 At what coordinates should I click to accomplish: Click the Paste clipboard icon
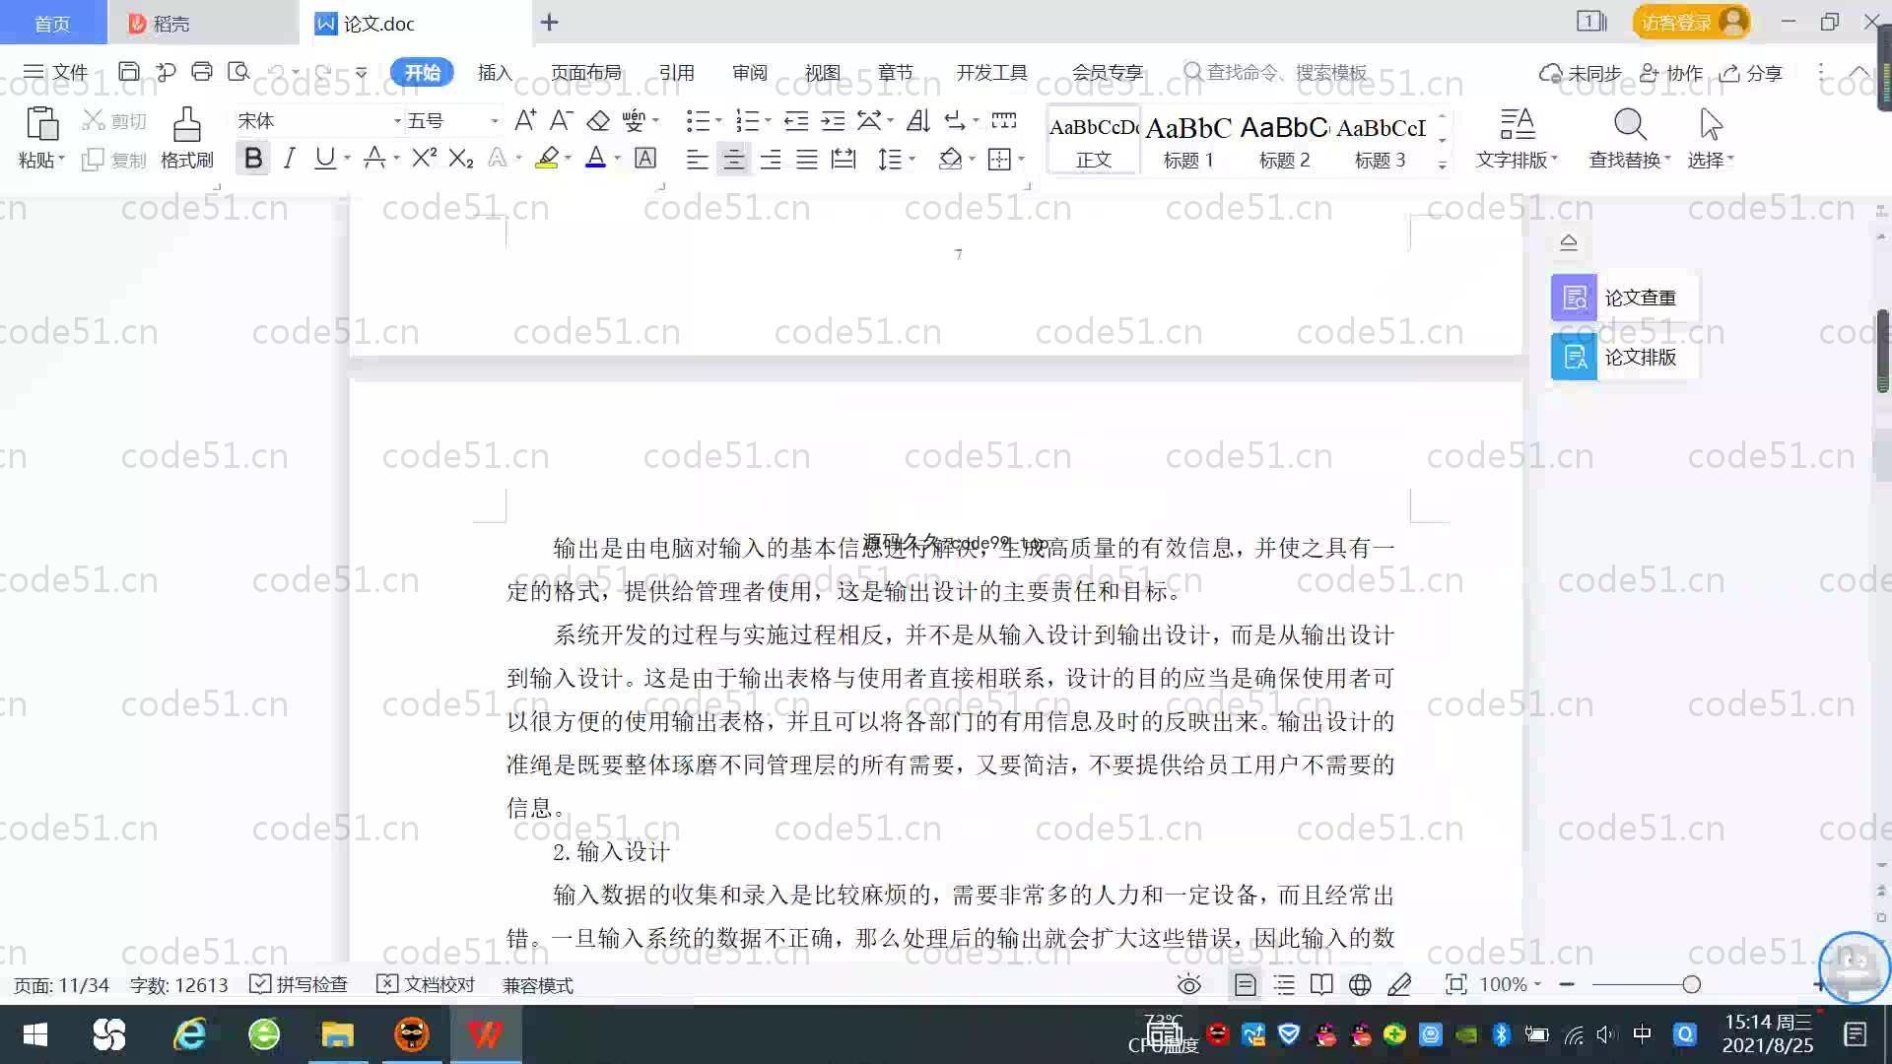[41, 125]
